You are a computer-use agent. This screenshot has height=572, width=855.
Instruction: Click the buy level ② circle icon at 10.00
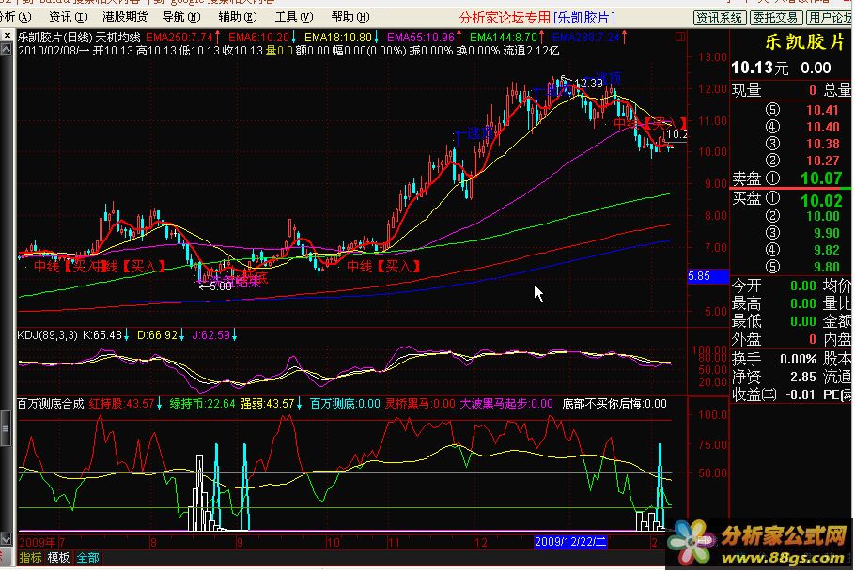(x=772, y=216)
